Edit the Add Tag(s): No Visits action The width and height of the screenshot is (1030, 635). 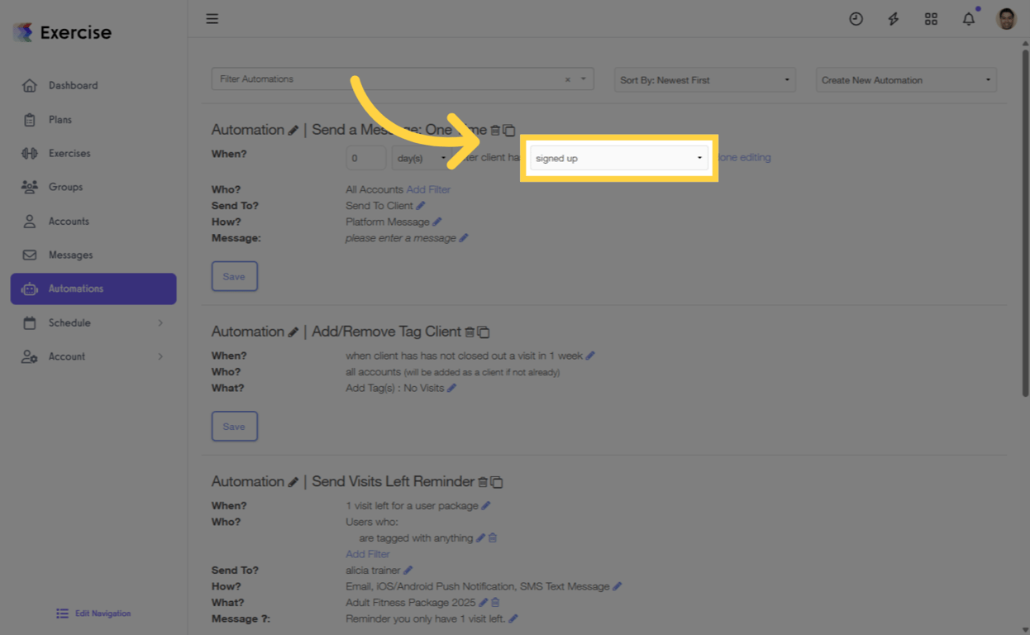pos(451,388)
